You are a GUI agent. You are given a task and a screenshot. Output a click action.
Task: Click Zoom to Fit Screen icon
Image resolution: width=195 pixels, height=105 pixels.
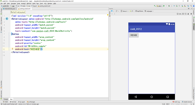pyautogui.click(x=186, y=14)
